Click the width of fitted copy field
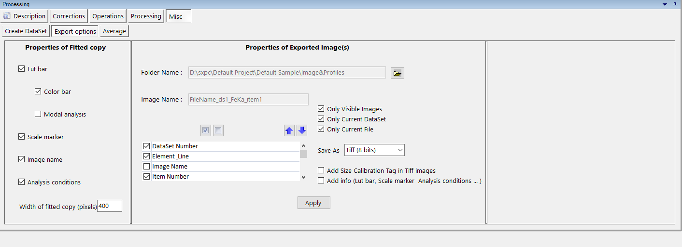This screenshot has width=682, height=247. pyautogui.click(x=110, y=206)
